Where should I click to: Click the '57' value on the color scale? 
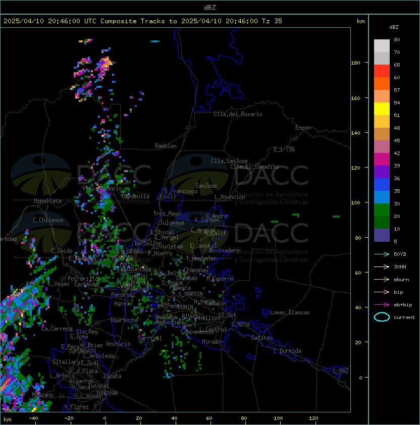397,90
